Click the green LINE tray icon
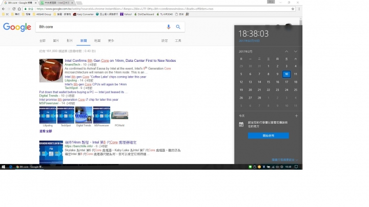 pyautogui.click(x=250, y=167)
